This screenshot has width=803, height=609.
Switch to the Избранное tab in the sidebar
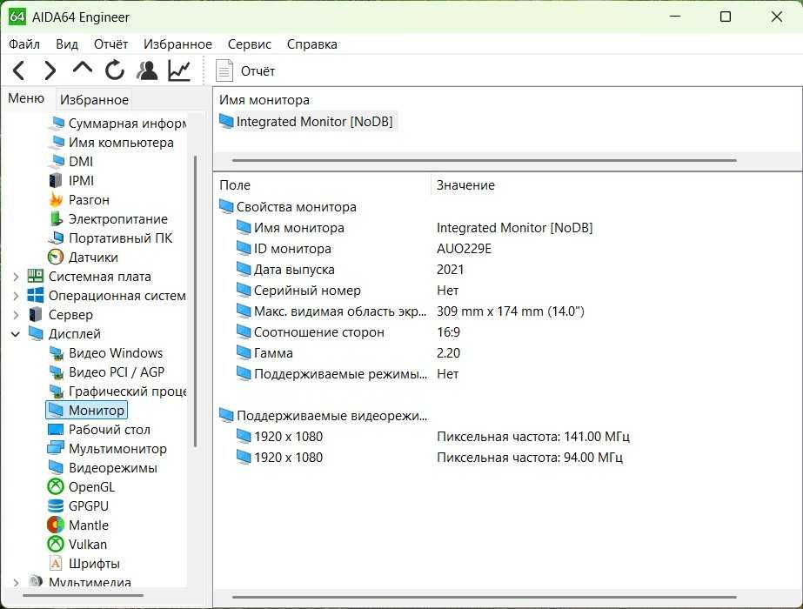[94, 99]
